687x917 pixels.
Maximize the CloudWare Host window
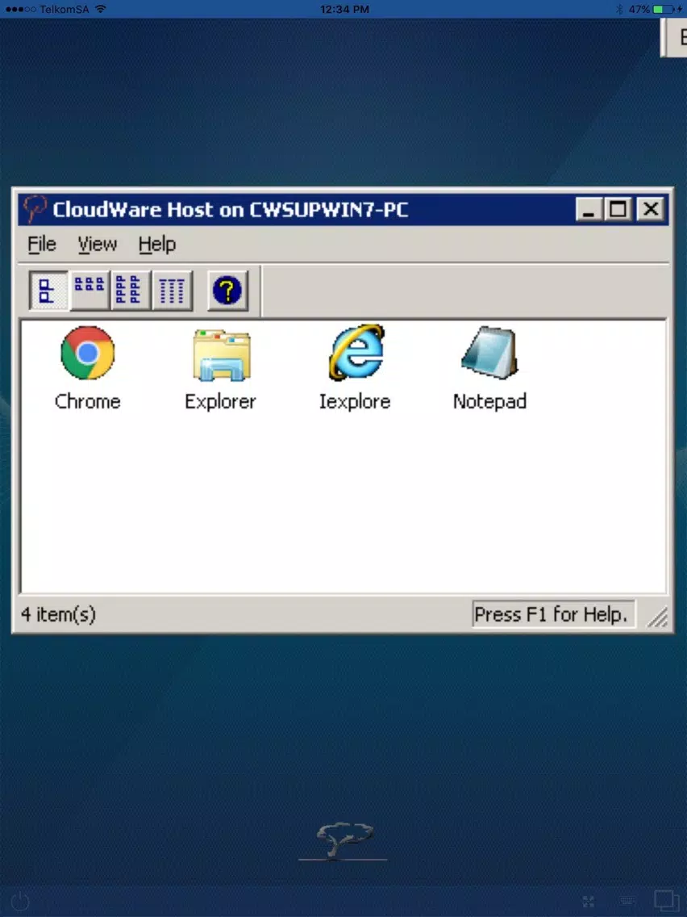coord(618,209)
